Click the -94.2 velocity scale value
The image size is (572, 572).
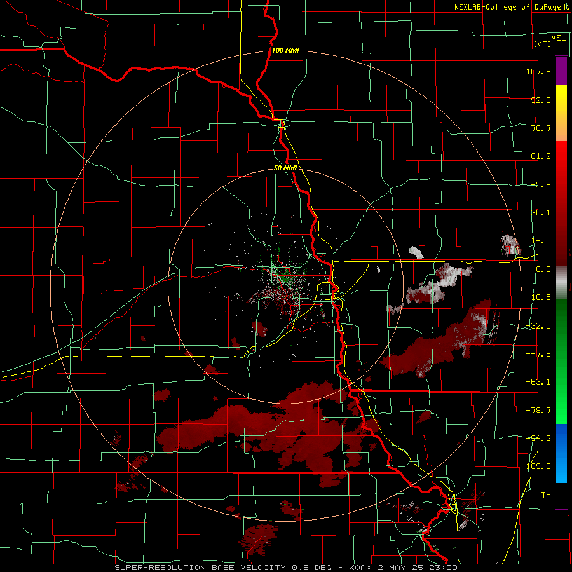538,438
